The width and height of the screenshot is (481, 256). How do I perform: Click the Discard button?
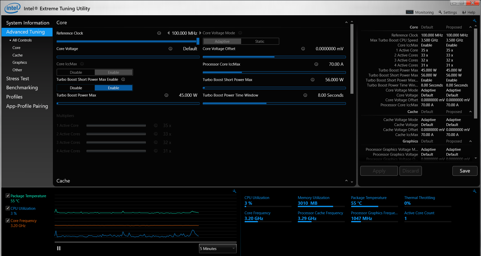[411, 171]
